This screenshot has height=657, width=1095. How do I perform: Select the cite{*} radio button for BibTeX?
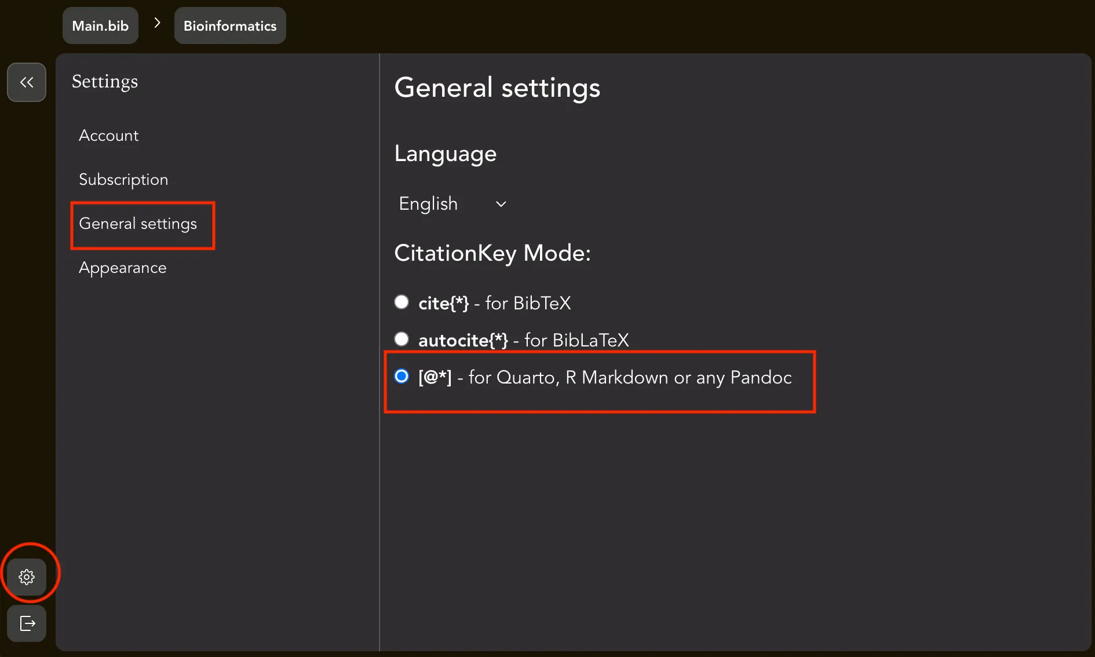(402, 302)
